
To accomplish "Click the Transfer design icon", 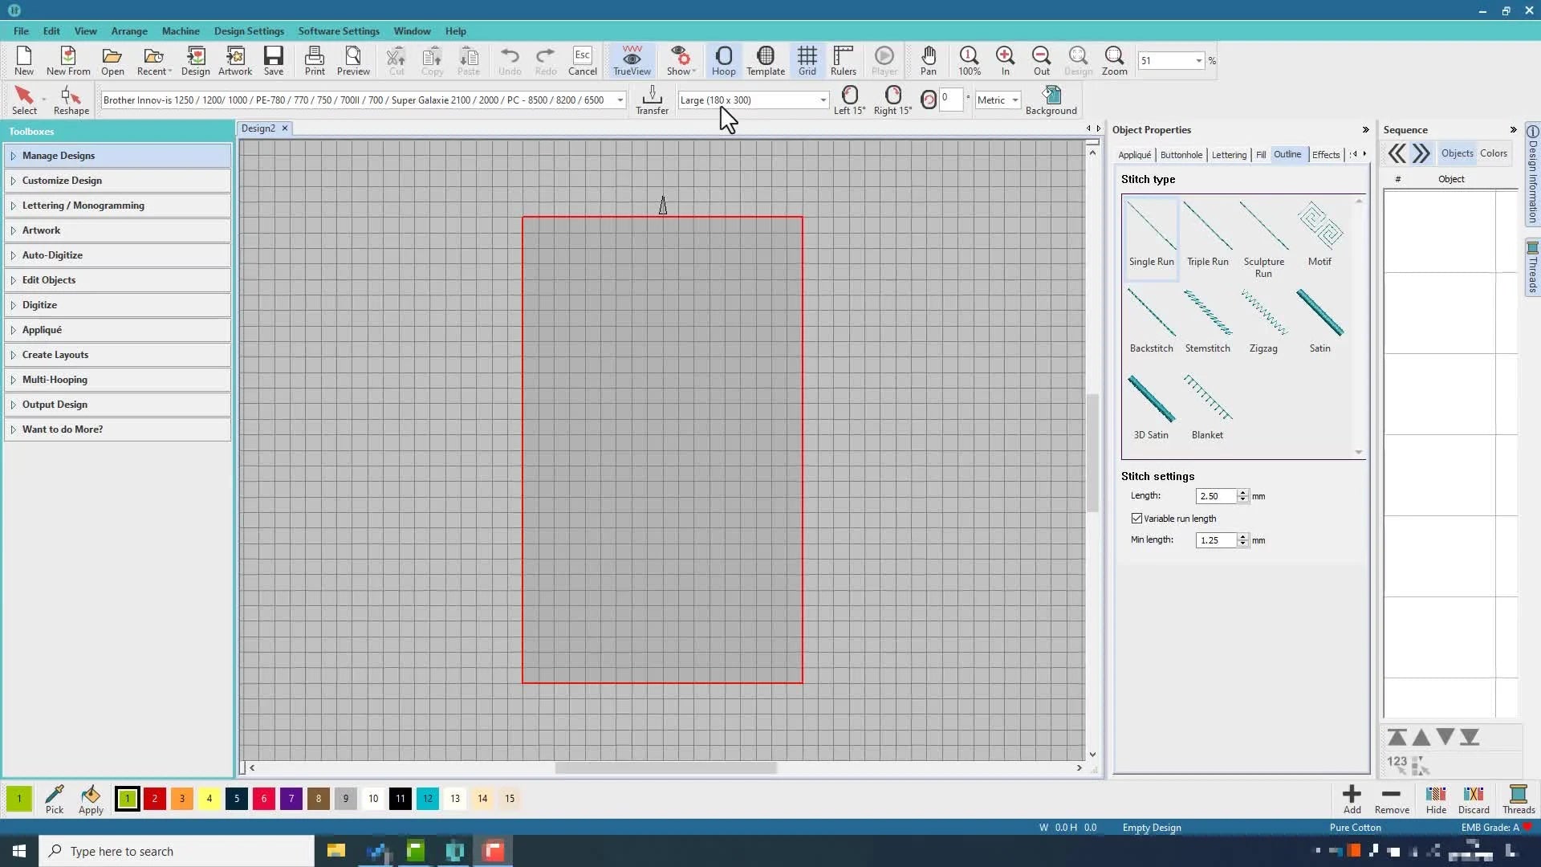I will pos(651,97).
